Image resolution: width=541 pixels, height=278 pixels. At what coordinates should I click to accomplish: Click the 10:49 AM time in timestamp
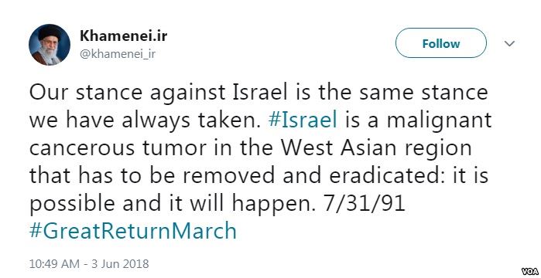pos(55,264)
